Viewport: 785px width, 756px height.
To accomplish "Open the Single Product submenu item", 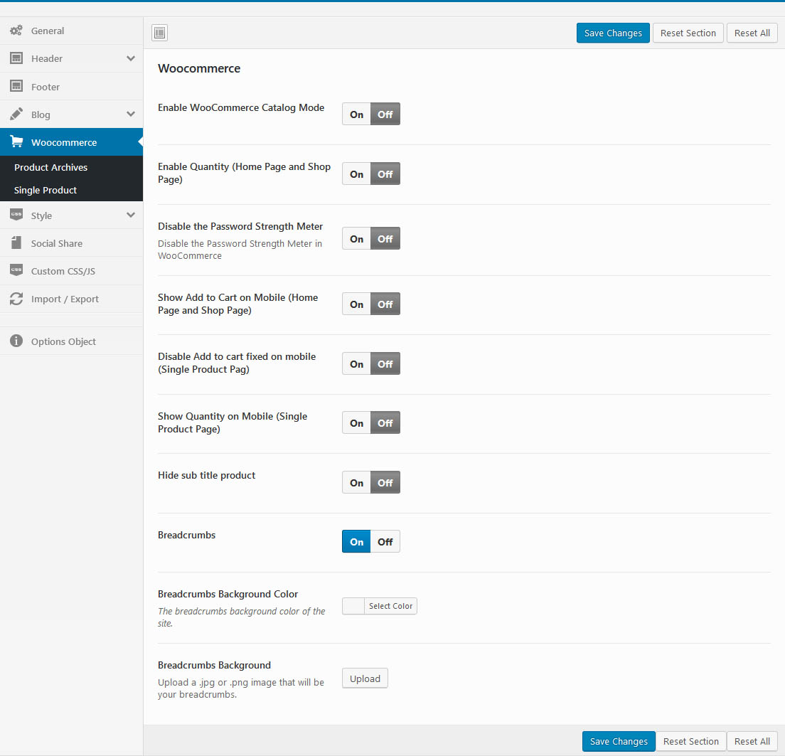I will pyautogui.click(x=46, y=190).
